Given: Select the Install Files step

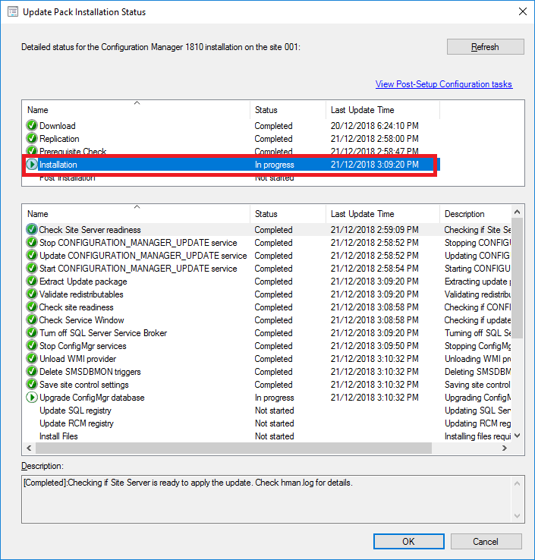Looking at the screenshot, I should (x=267, y=436).
